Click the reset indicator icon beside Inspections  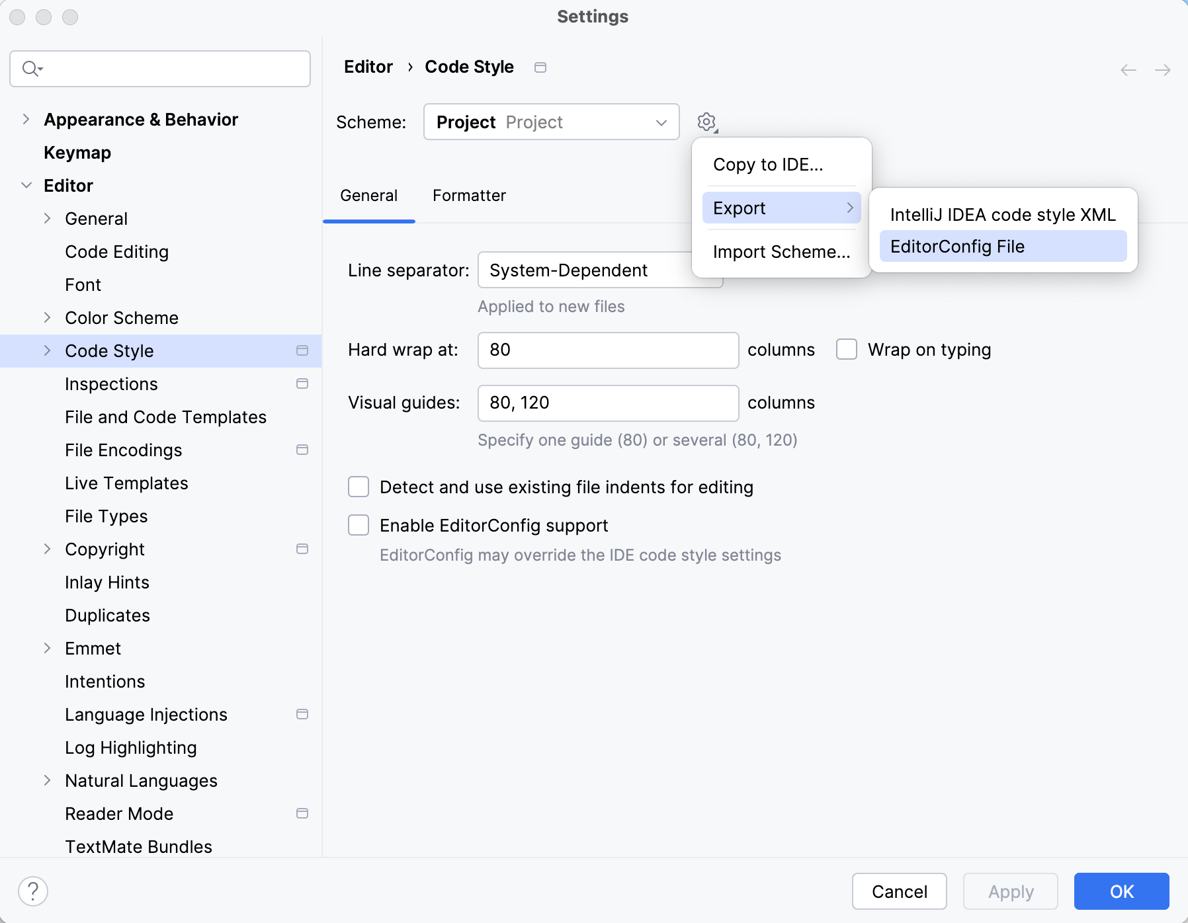pos(302,383)
